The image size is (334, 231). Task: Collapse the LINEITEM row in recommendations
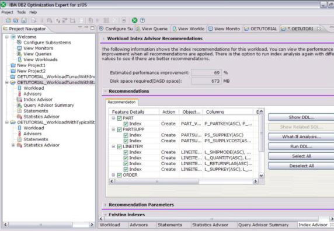click(x=113, y=146)
